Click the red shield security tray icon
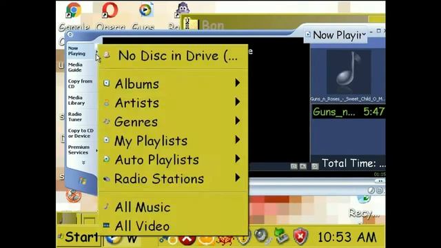The height and width of the screenshot is (248, 441). pyautogui.click(x=300, y=236)
